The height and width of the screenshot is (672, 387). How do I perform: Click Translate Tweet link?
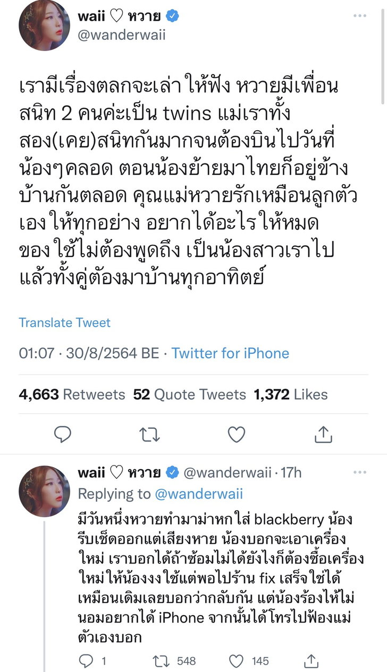(x=65, y=322)
